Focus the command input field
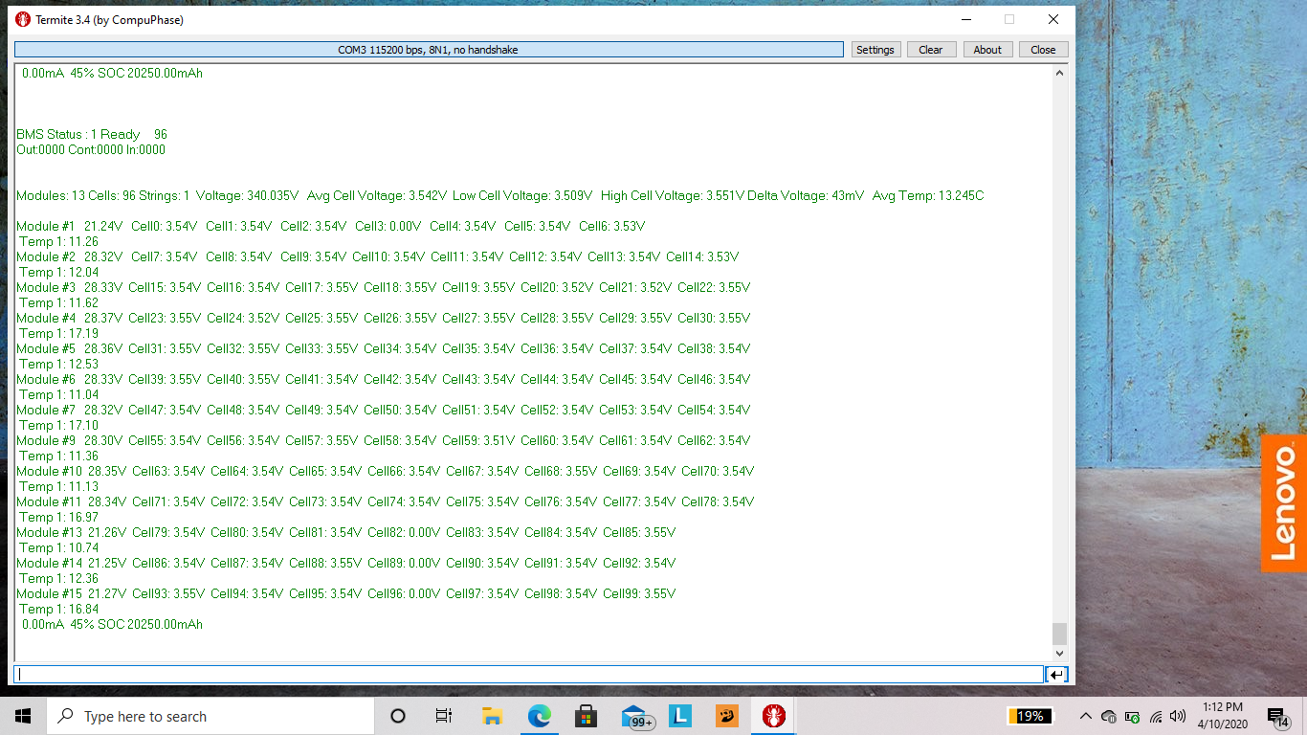This screenshot has height=735, width=1307. 528,675
